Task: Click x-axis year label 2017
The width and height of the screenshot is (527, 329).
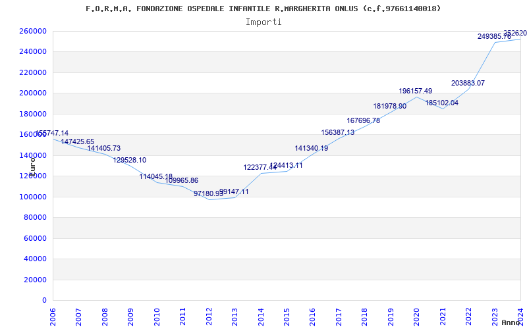Action: [x=339, y=316]
